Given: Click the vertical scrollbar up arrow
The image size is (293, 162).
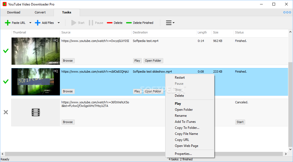Looking at the screenshot, I should pyautogui.click(x=290, y=32).
